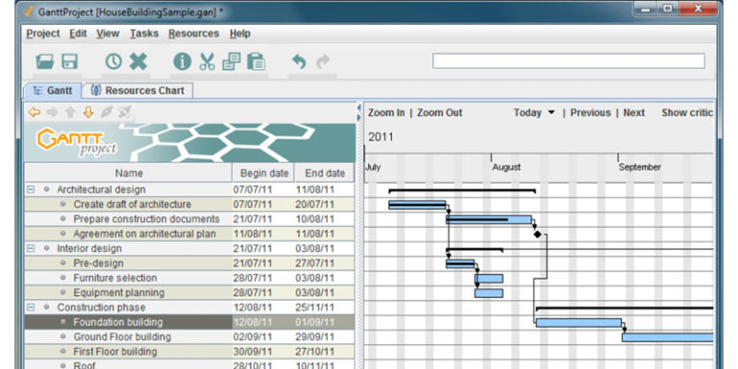738x369 pixels.
Task: Select Prepare construction documents task
Action: 146,219
